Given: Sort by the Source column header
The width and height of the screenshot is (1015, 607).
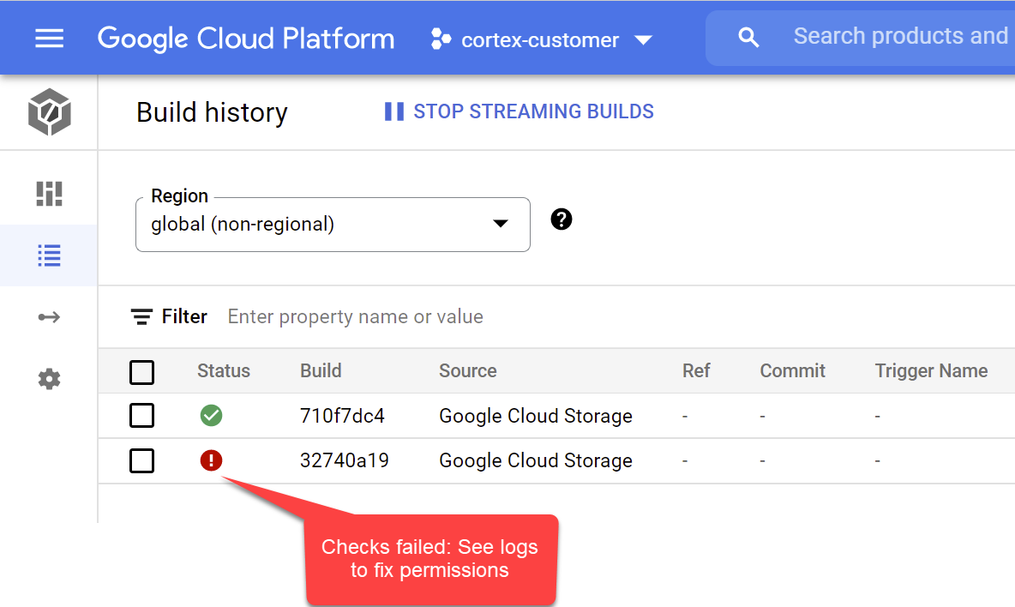Looking at the screenshot, I should point(468,370).
